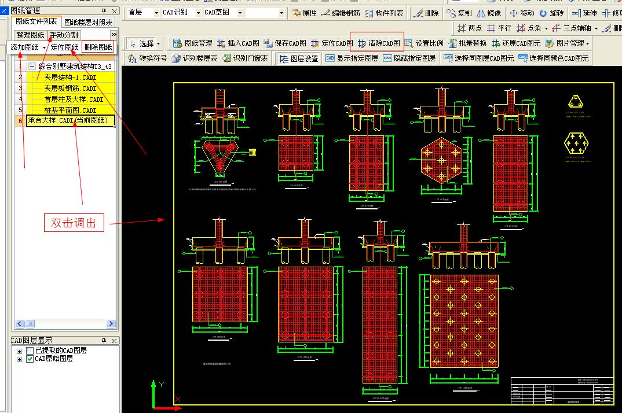Switch to 图纸楼层对照表 tab

coord(88,22)
